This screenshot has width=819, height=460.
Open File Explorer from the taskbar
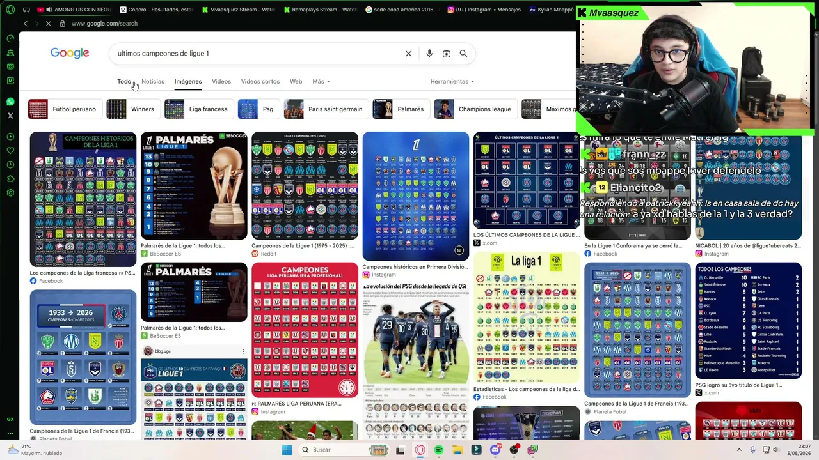[x=457, y=450]
